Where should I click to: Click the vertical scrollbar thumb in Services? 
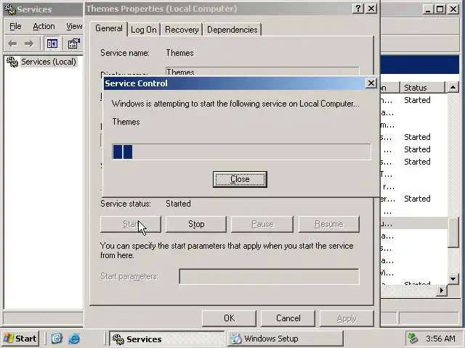453,233
